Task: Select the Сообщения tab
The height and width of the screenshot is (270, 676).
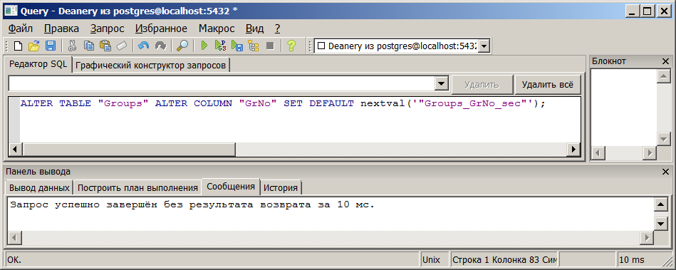Action: [x=231, y=187]
